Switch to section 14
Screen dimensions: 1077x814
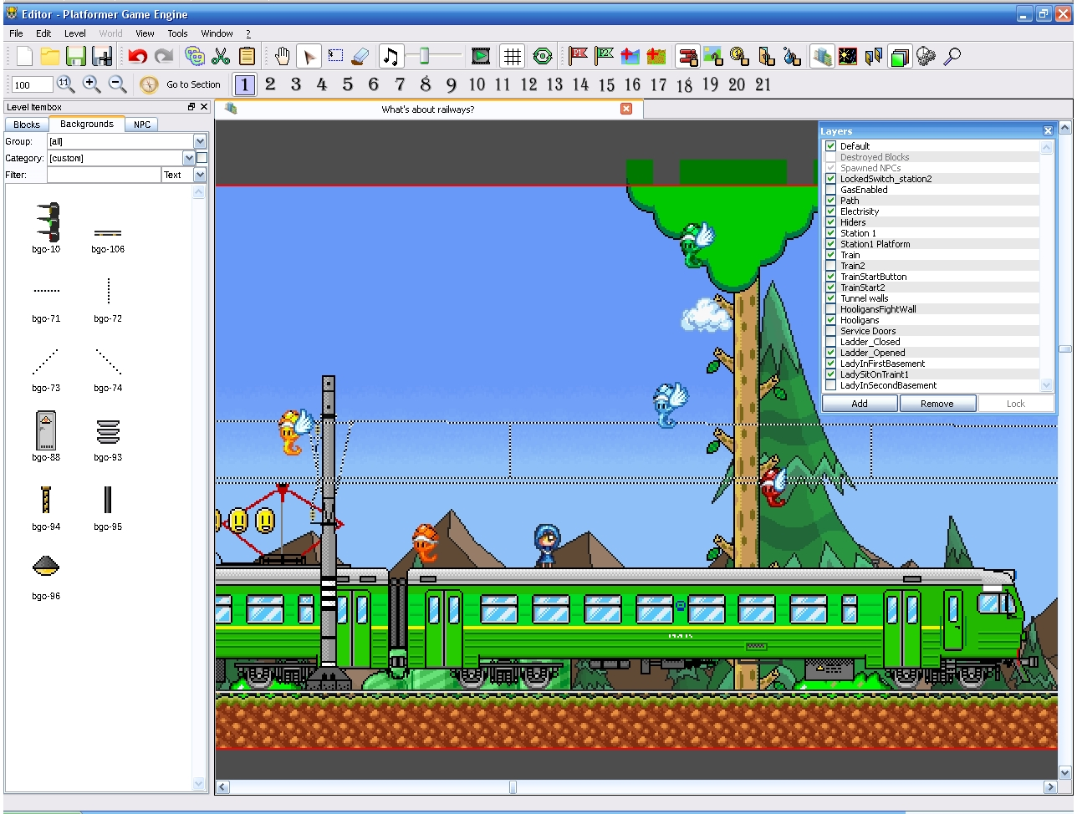click(580, 84)
